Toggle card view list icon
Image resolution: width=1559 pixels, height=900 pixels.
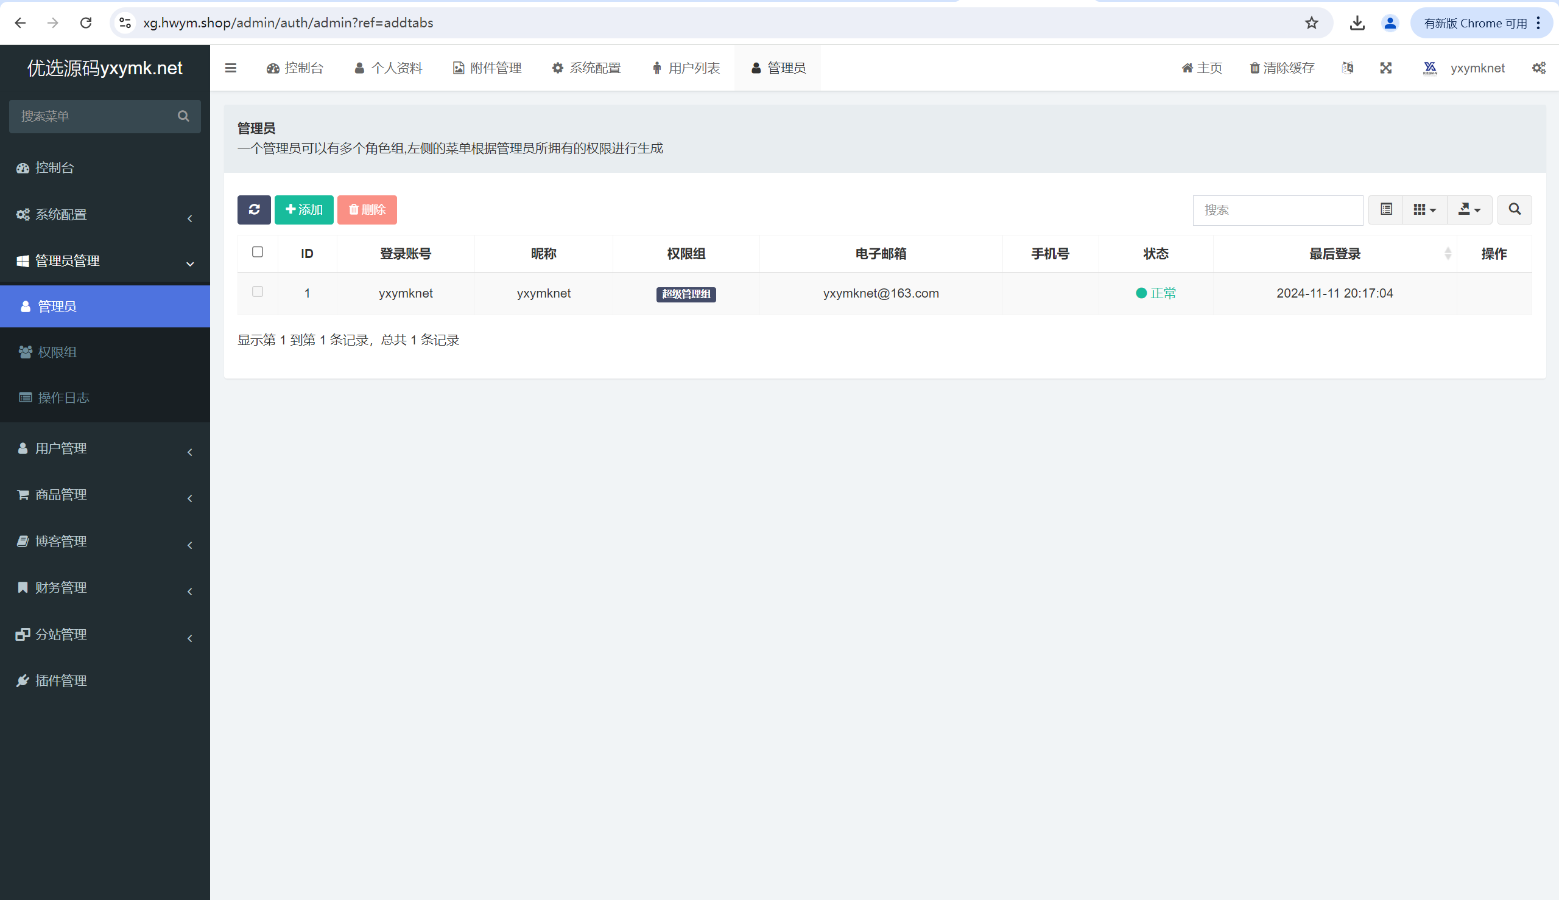coord(1386,209)
